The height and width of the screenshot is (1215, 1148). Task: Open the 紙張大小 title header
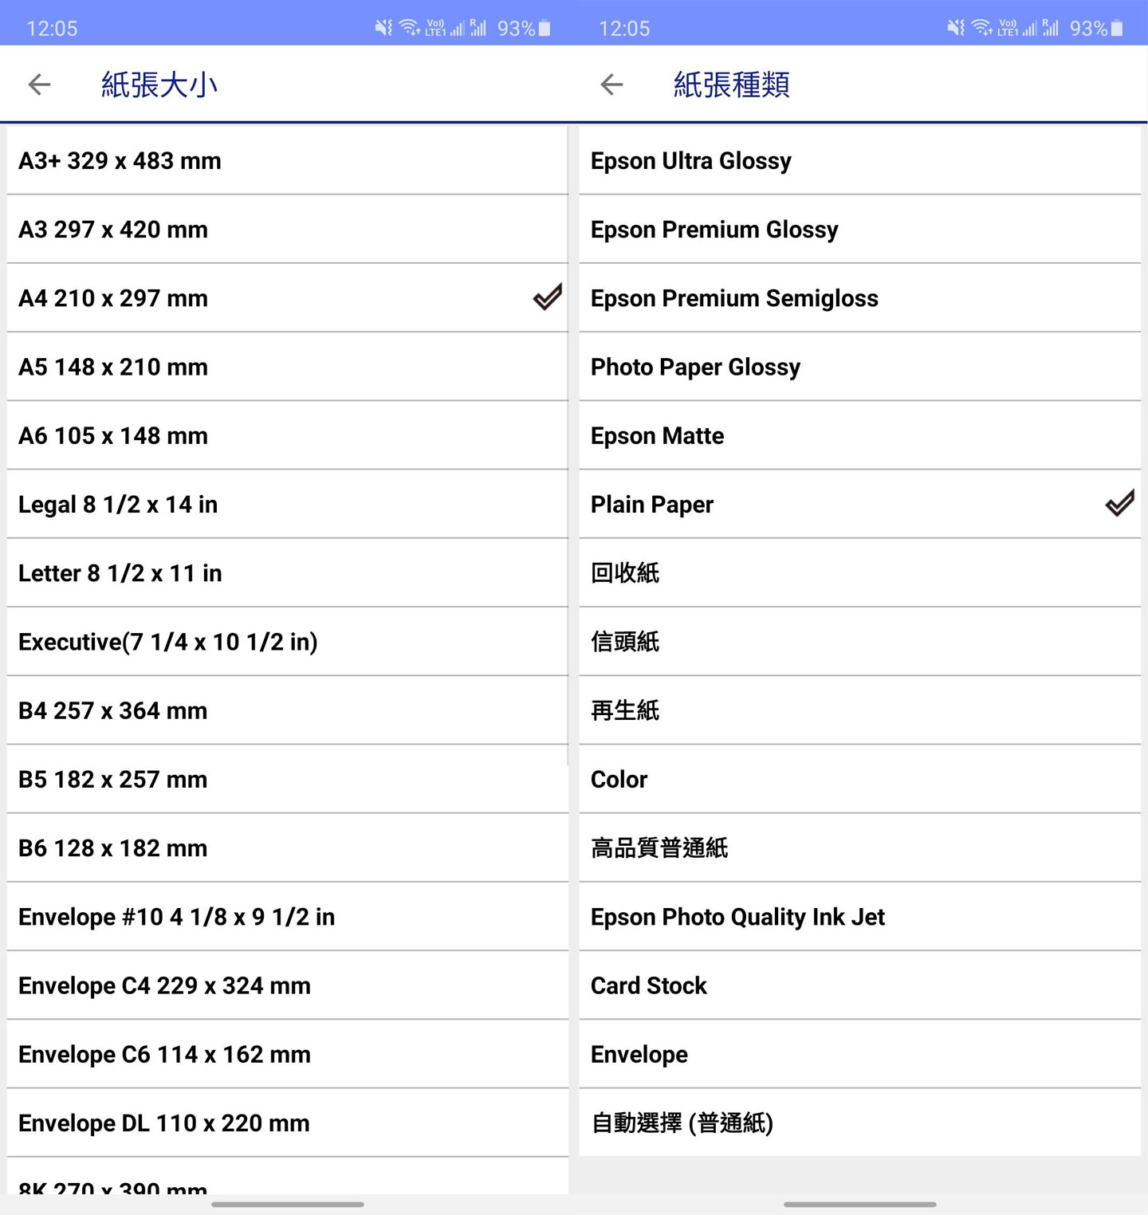[159, 85]
